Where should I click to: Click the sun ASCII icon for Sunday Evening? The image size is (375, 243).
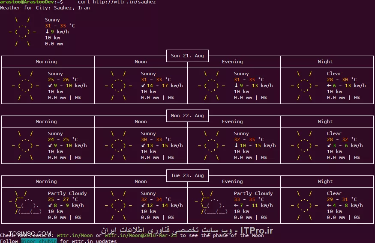click(211, 86)
